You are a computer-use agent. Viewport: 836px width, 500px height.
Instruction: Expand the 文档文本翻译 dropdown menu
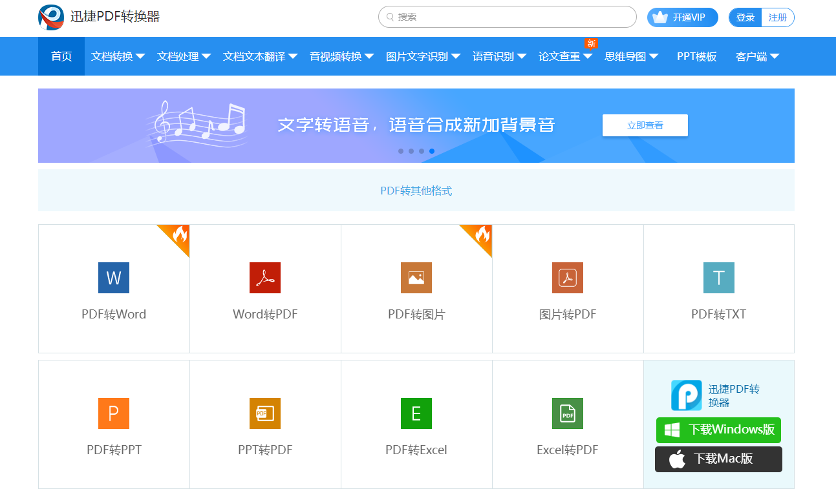coord(260,56)
